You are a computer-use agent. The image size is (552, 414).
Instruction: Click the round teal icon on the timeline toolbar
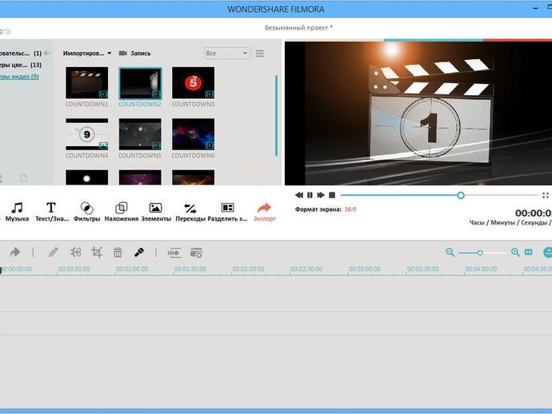tap(548, 253)
